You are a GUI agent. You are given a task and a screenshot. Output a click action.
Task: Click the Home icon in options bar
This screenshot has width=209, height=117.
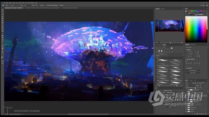click(3, 5)
